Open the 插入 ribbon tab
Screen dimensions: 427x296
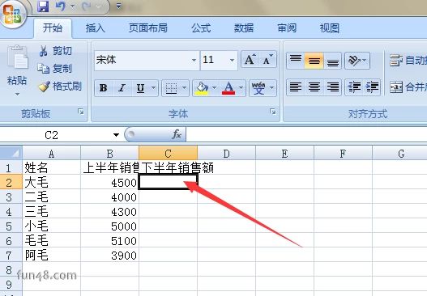coord(96,28)
